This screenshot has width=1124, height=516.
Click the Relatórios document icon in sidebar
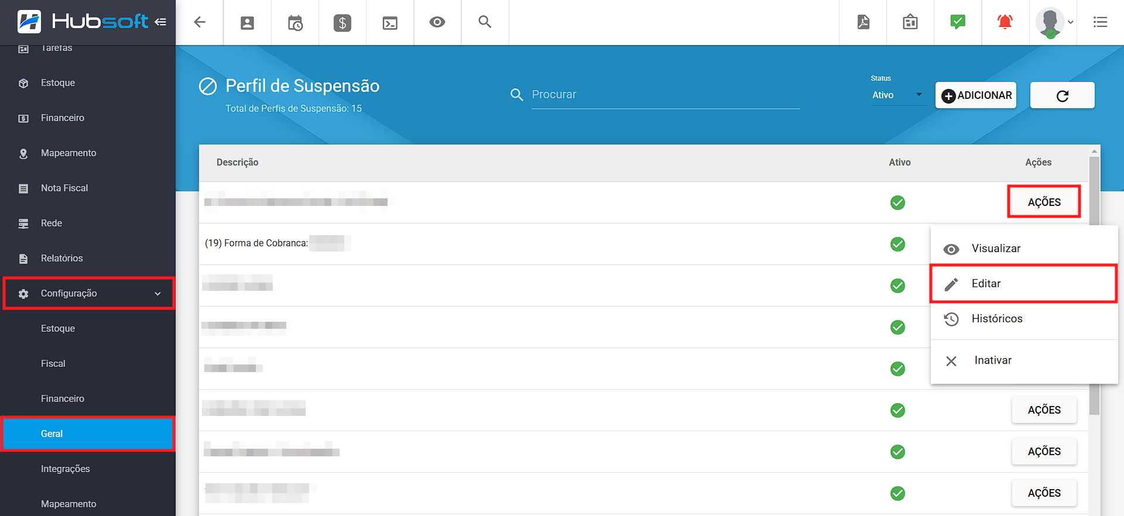[x=23, y=259]
